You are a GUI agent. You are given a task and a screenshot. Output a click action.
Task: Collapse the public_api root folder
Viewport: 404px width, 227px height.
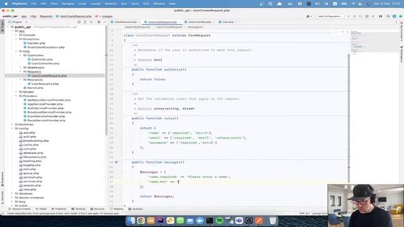8,27
